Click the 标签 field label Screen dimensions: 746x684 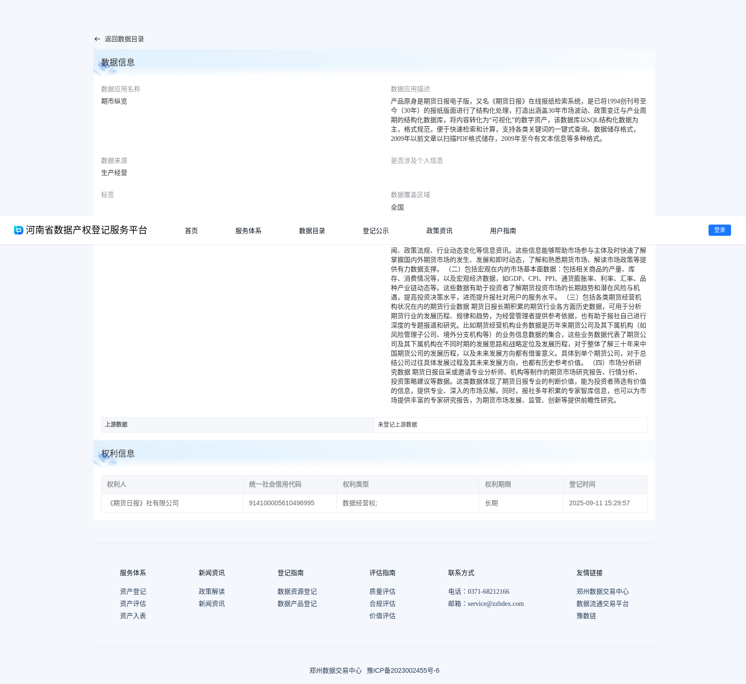point(108,195)
